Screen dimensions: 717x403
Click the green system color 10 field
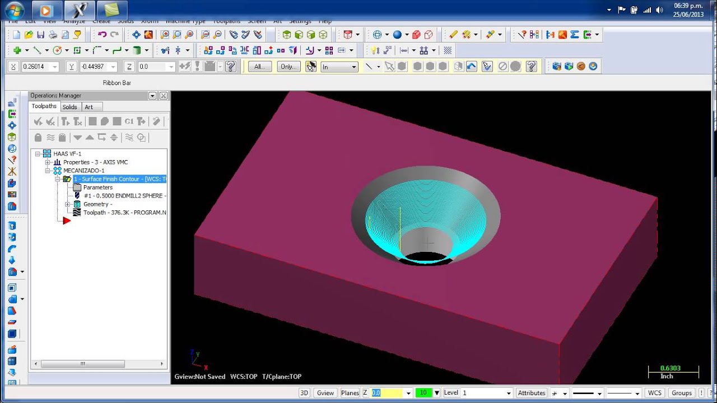click(x=424, y=393)
